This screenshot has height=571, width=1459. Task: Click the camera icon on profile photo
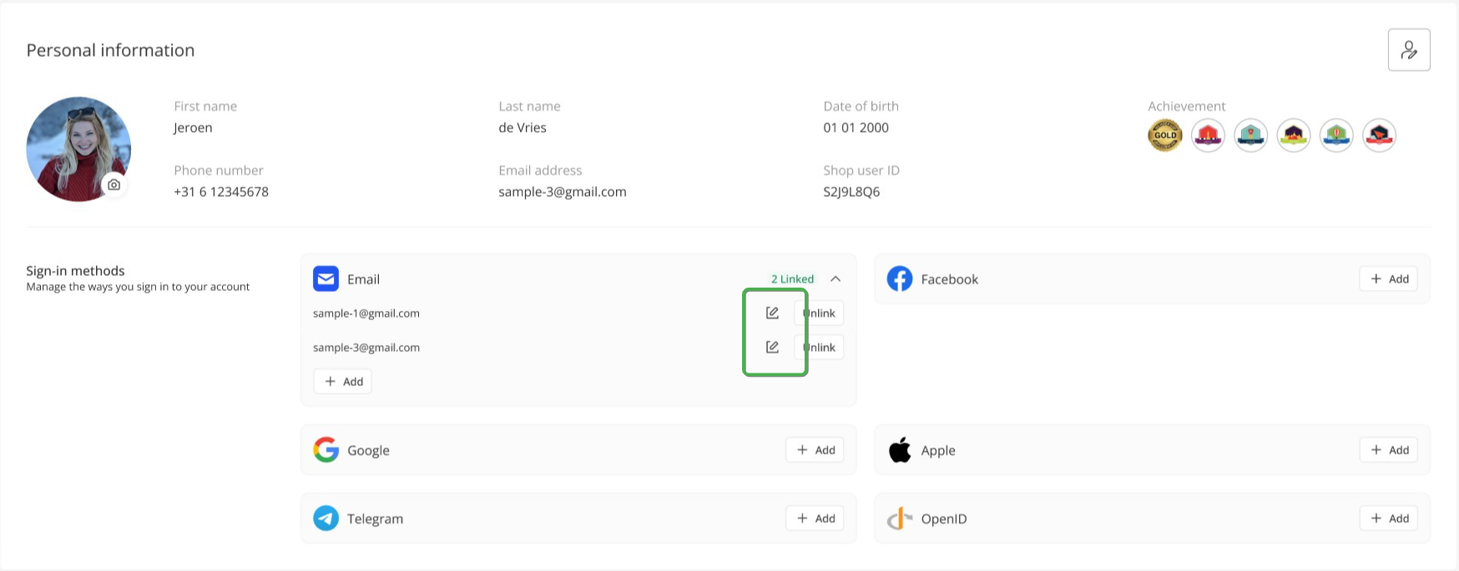point(114,184)
